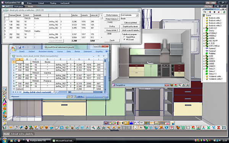Click trueSpaceBeta 7.61 taskbar button
Screen dimensions: 229x143
tap(38, 141)
